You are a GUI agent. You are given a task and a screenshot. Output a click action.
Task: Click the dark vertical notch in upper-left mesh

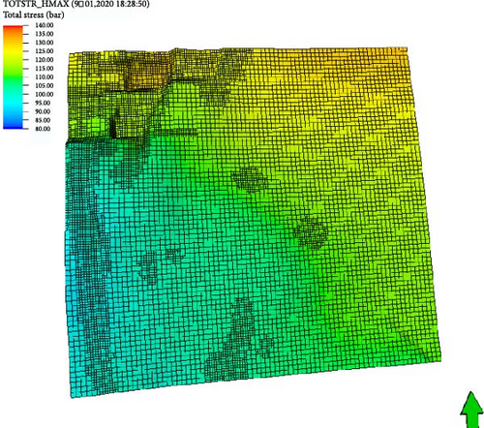point(113,126)
